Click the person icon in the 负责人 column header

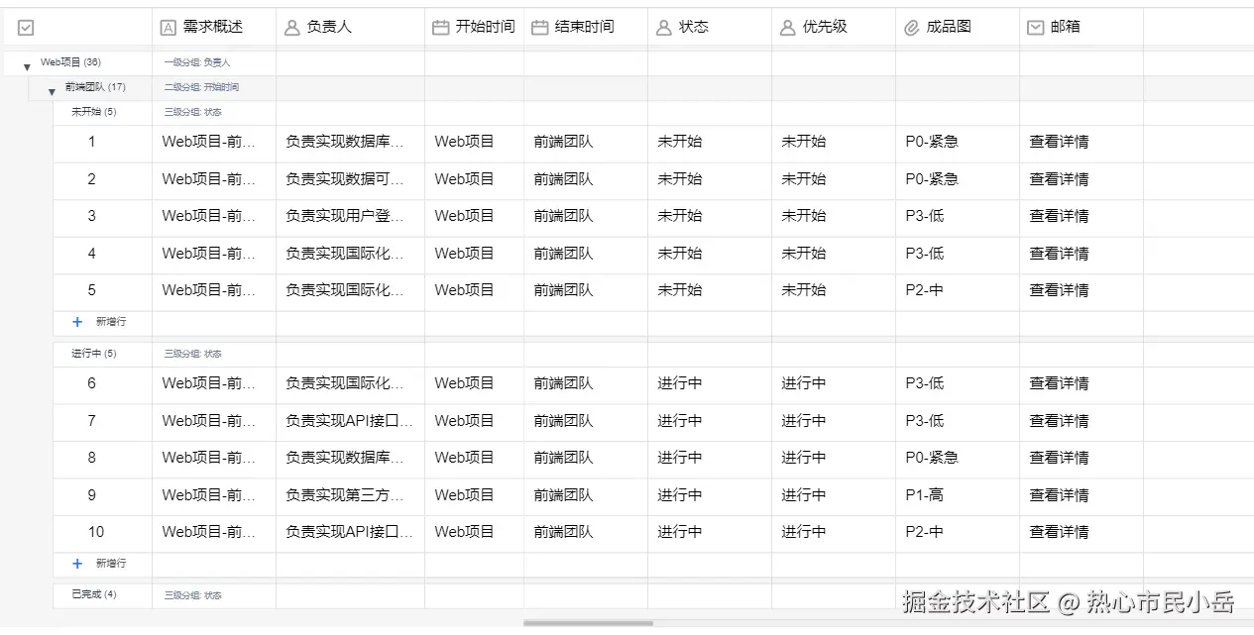[289, 27]
